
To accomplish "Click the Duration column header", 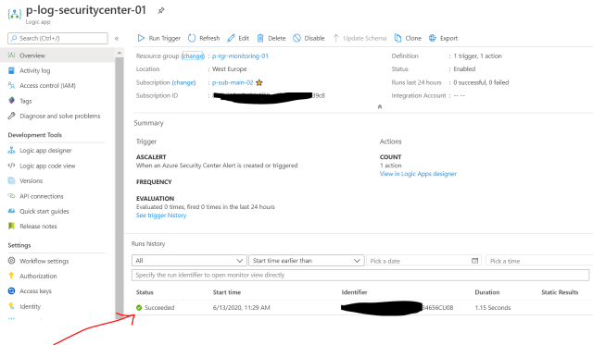I will (x=487, y=292).
